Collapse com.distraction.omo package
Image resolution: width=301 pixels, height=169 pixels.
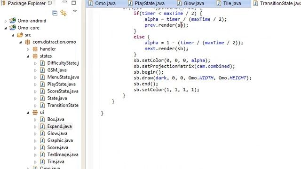[21, 42]
